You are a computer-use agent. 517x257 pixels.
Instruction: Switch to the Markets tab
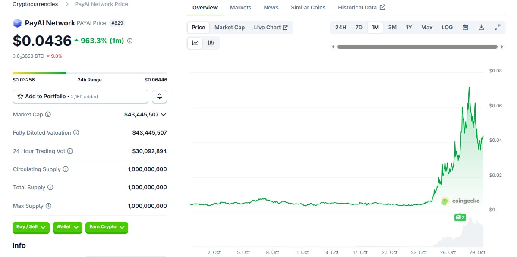coord(241,8)
